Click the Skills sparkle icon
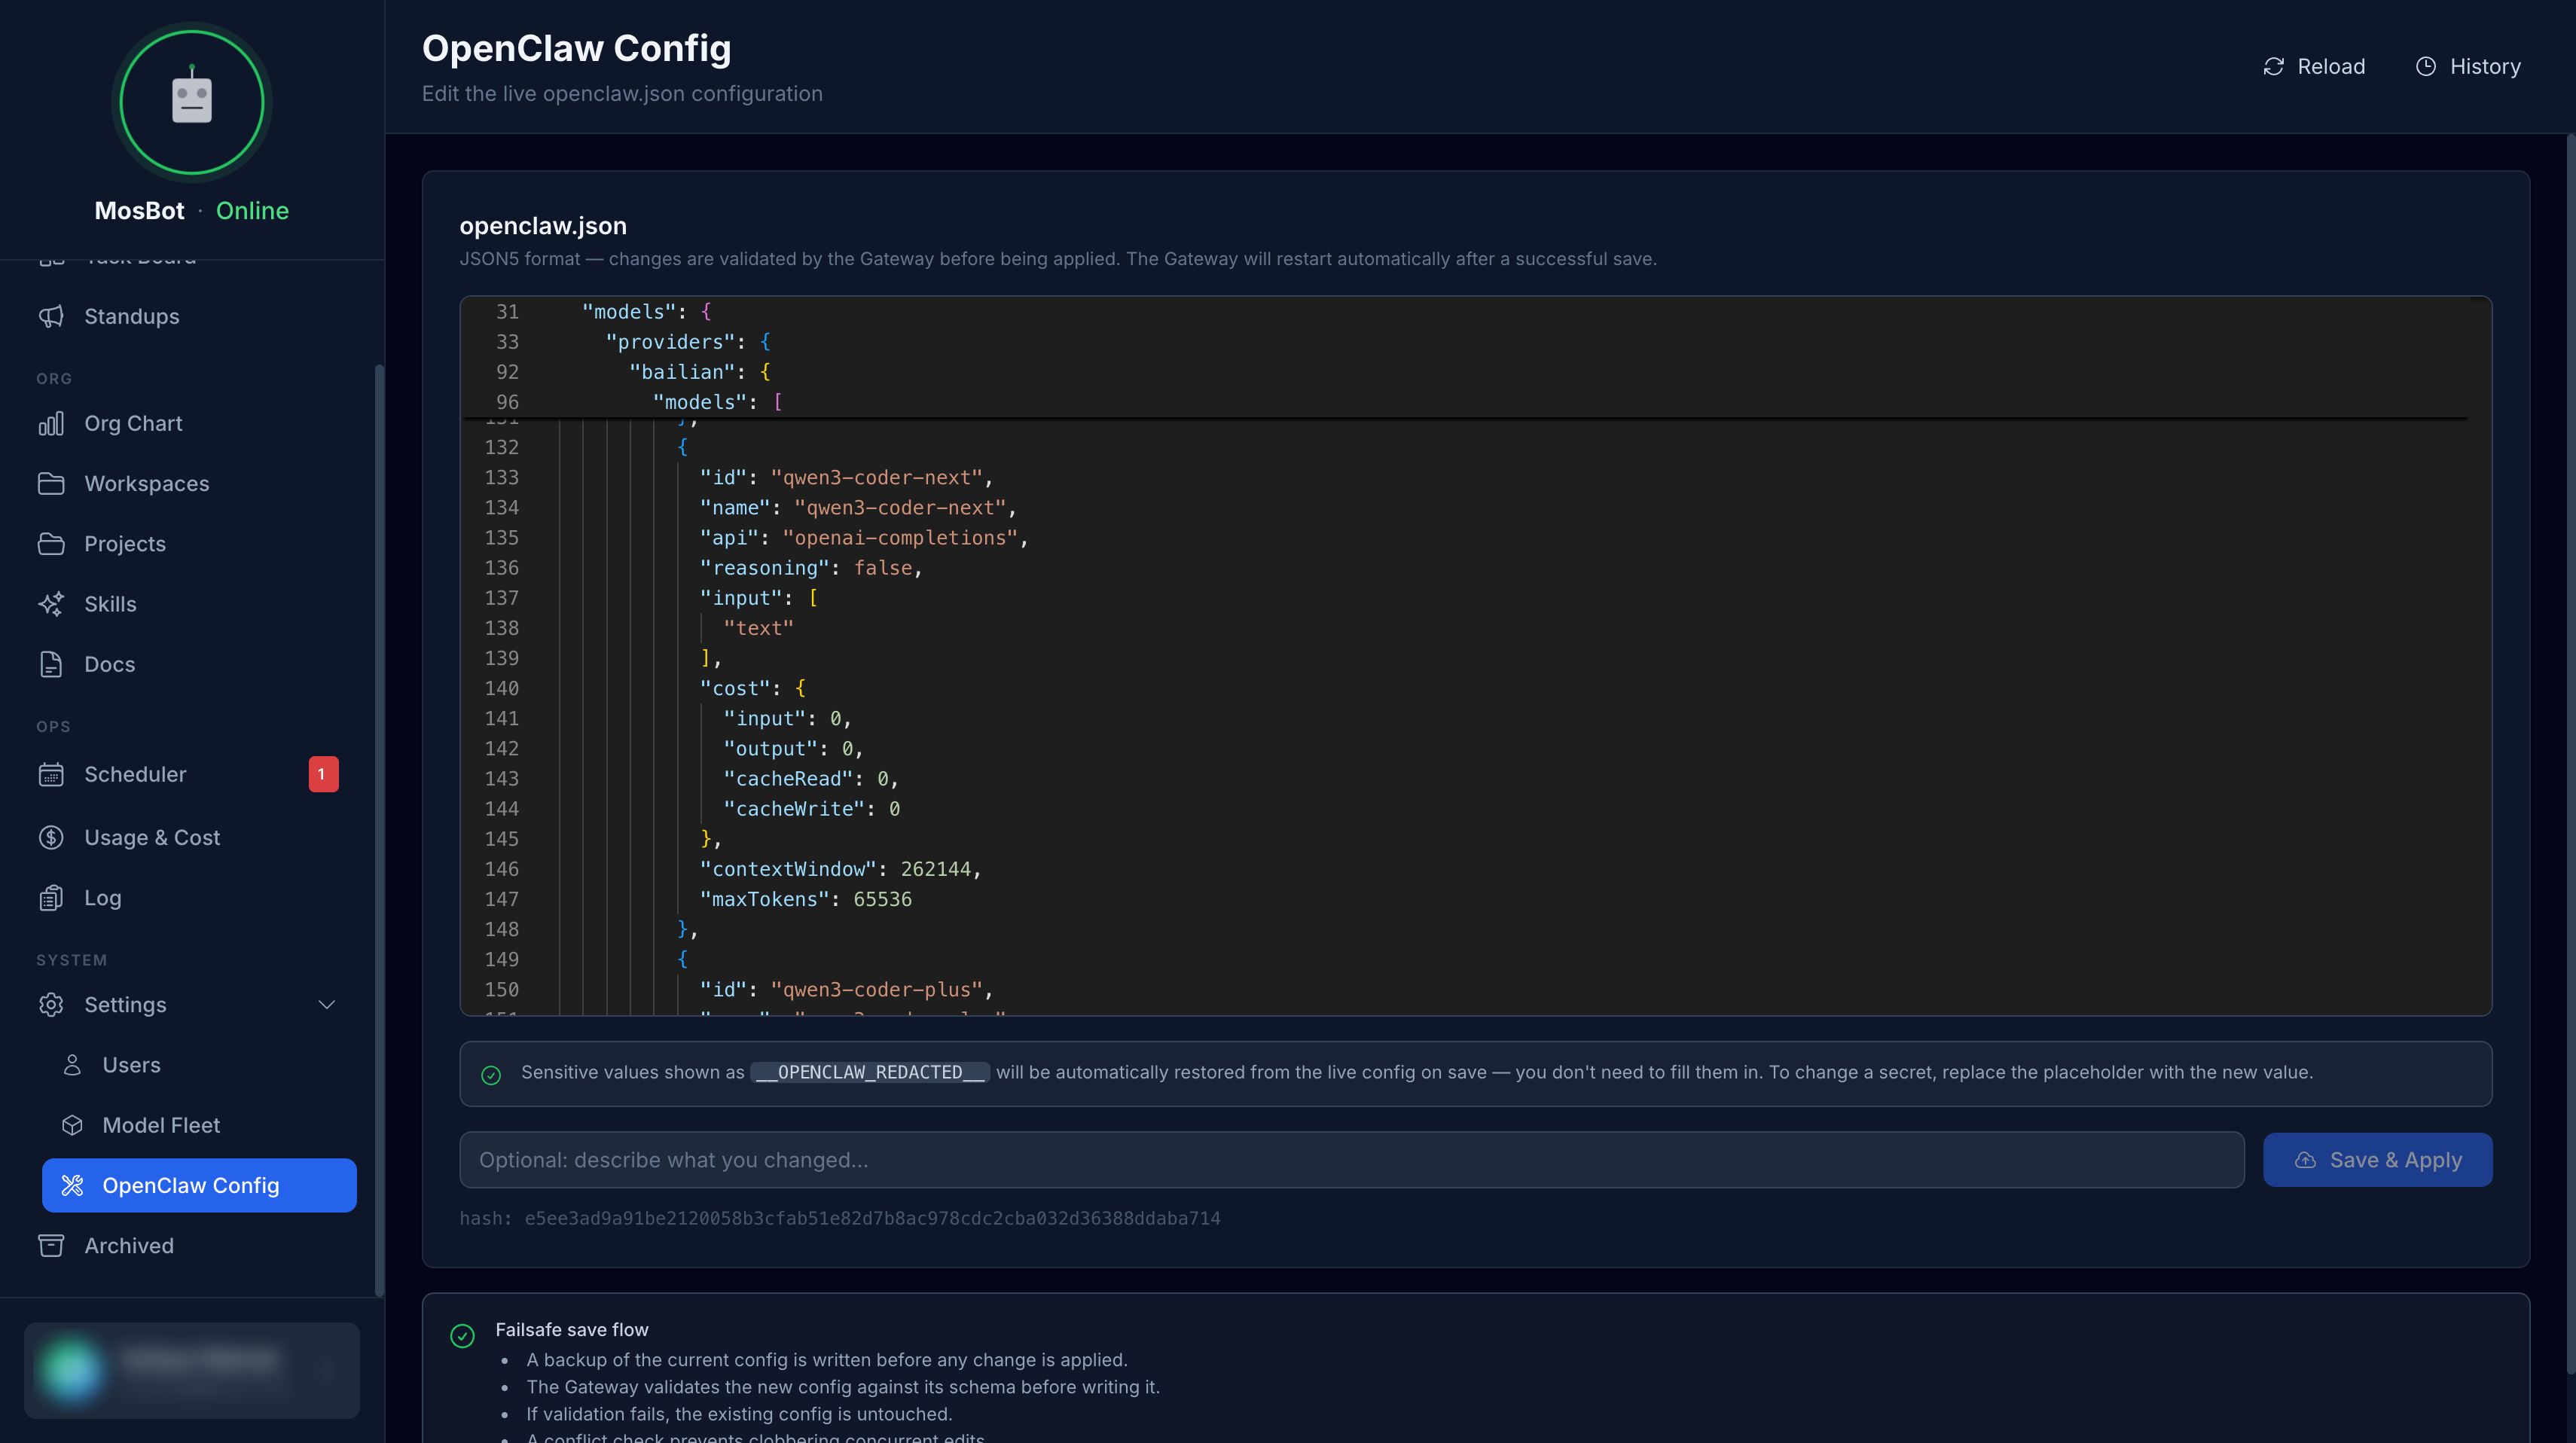This screenshot has width=2576, height=1443. (x=53, y=604)
